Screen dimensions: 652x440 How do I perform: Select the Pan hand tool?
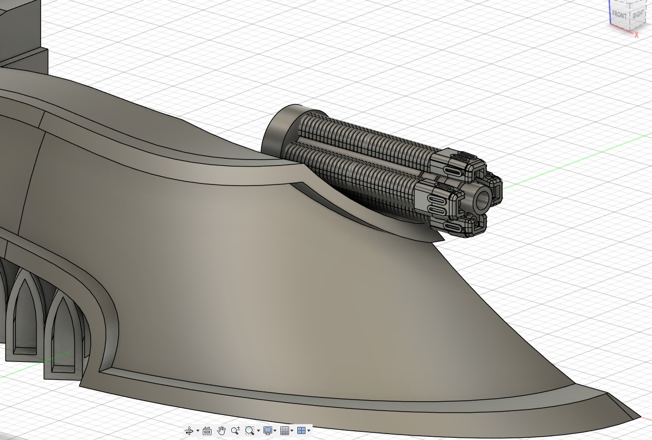(x=221, y=431)
